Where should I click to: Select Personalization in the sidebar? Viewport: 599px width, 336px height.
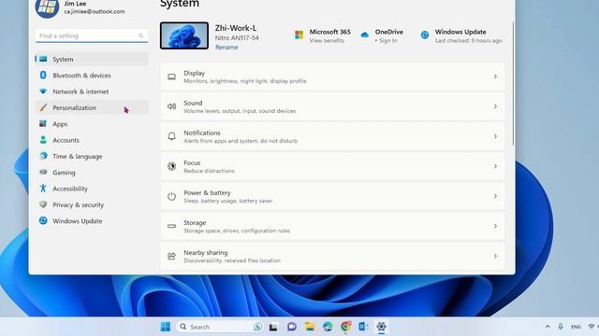(92, 108)
